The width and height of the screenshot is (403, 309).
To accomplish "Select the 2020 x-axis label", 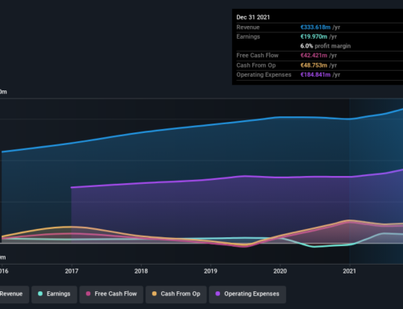I will click(280, 271).
